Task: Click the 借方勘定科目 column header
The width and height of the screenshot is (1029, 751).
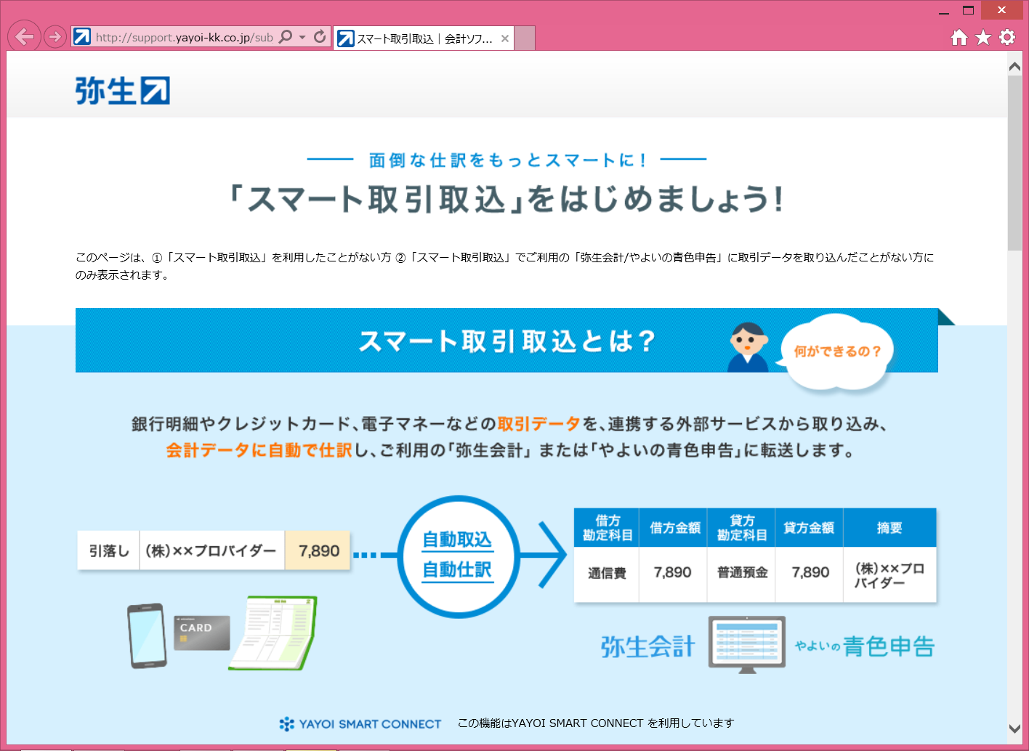Action: 608,528
